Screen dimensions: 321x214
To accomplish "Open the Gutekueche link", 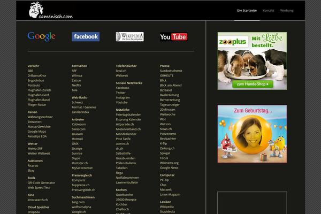I will [124, 195].
